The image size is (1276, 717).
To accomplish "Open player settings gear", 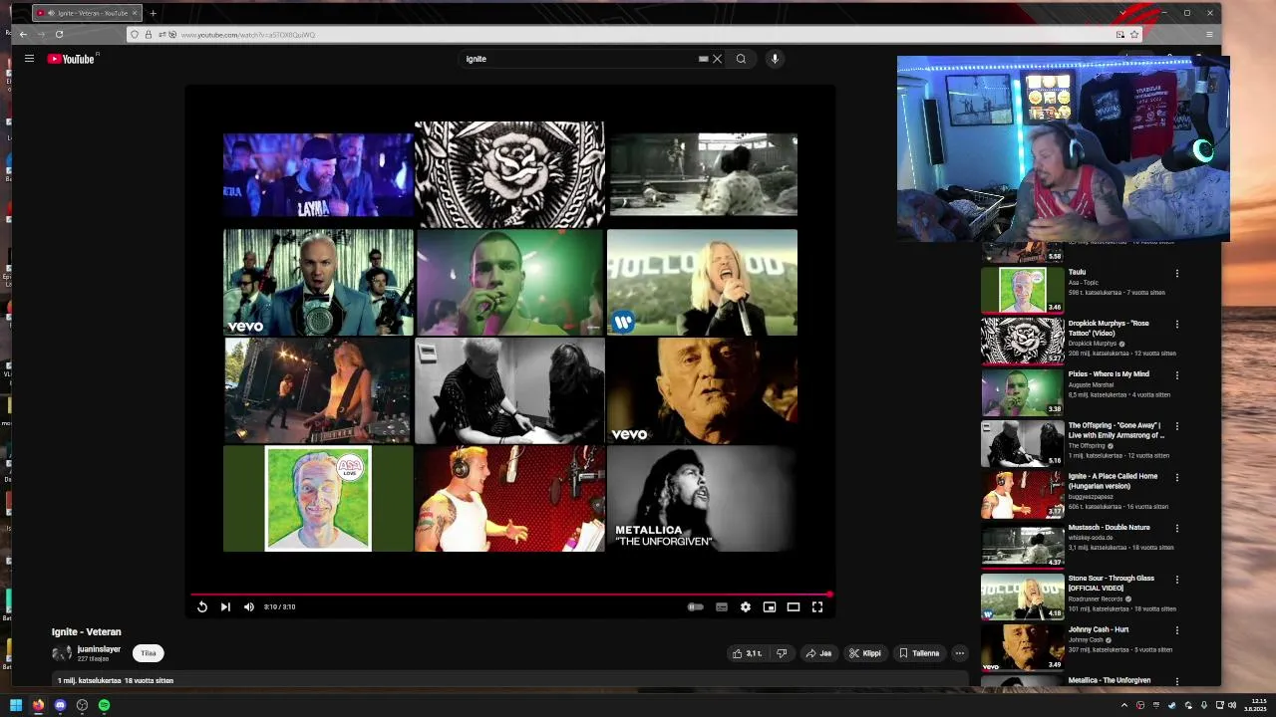I will pos(745,606).
